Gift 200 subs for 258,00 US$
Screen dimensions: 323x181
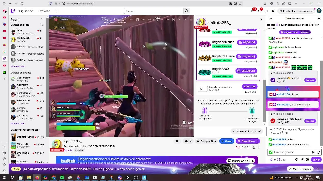pos(246,71)
